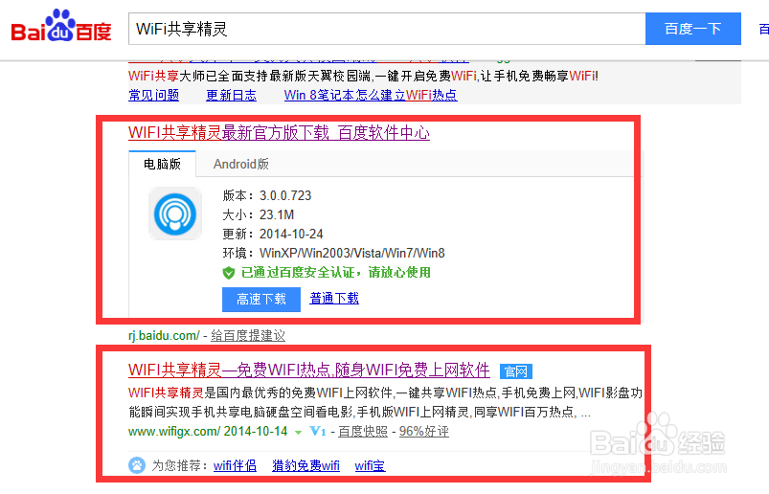Open WIFI共享精灵最新官方版下载 百度软件中心 result
The width and height of the screenshot is (769, 494).
pyautogui.click(x=279, y=133)
